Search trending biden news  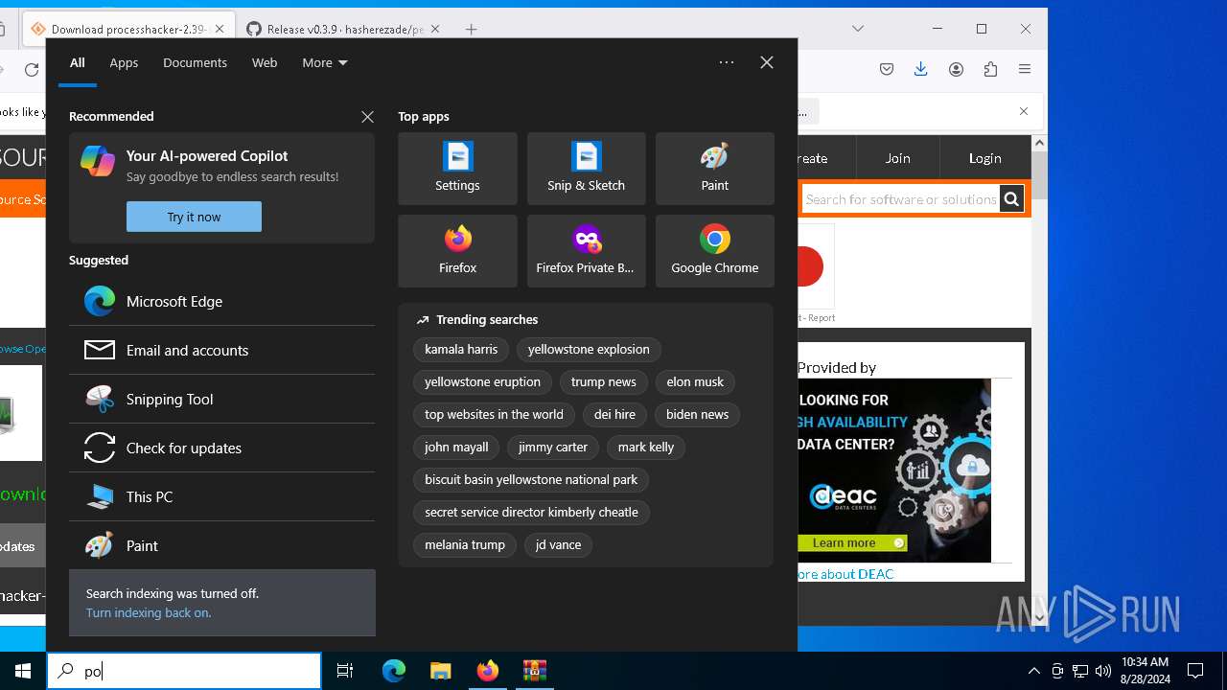(697, 415)
